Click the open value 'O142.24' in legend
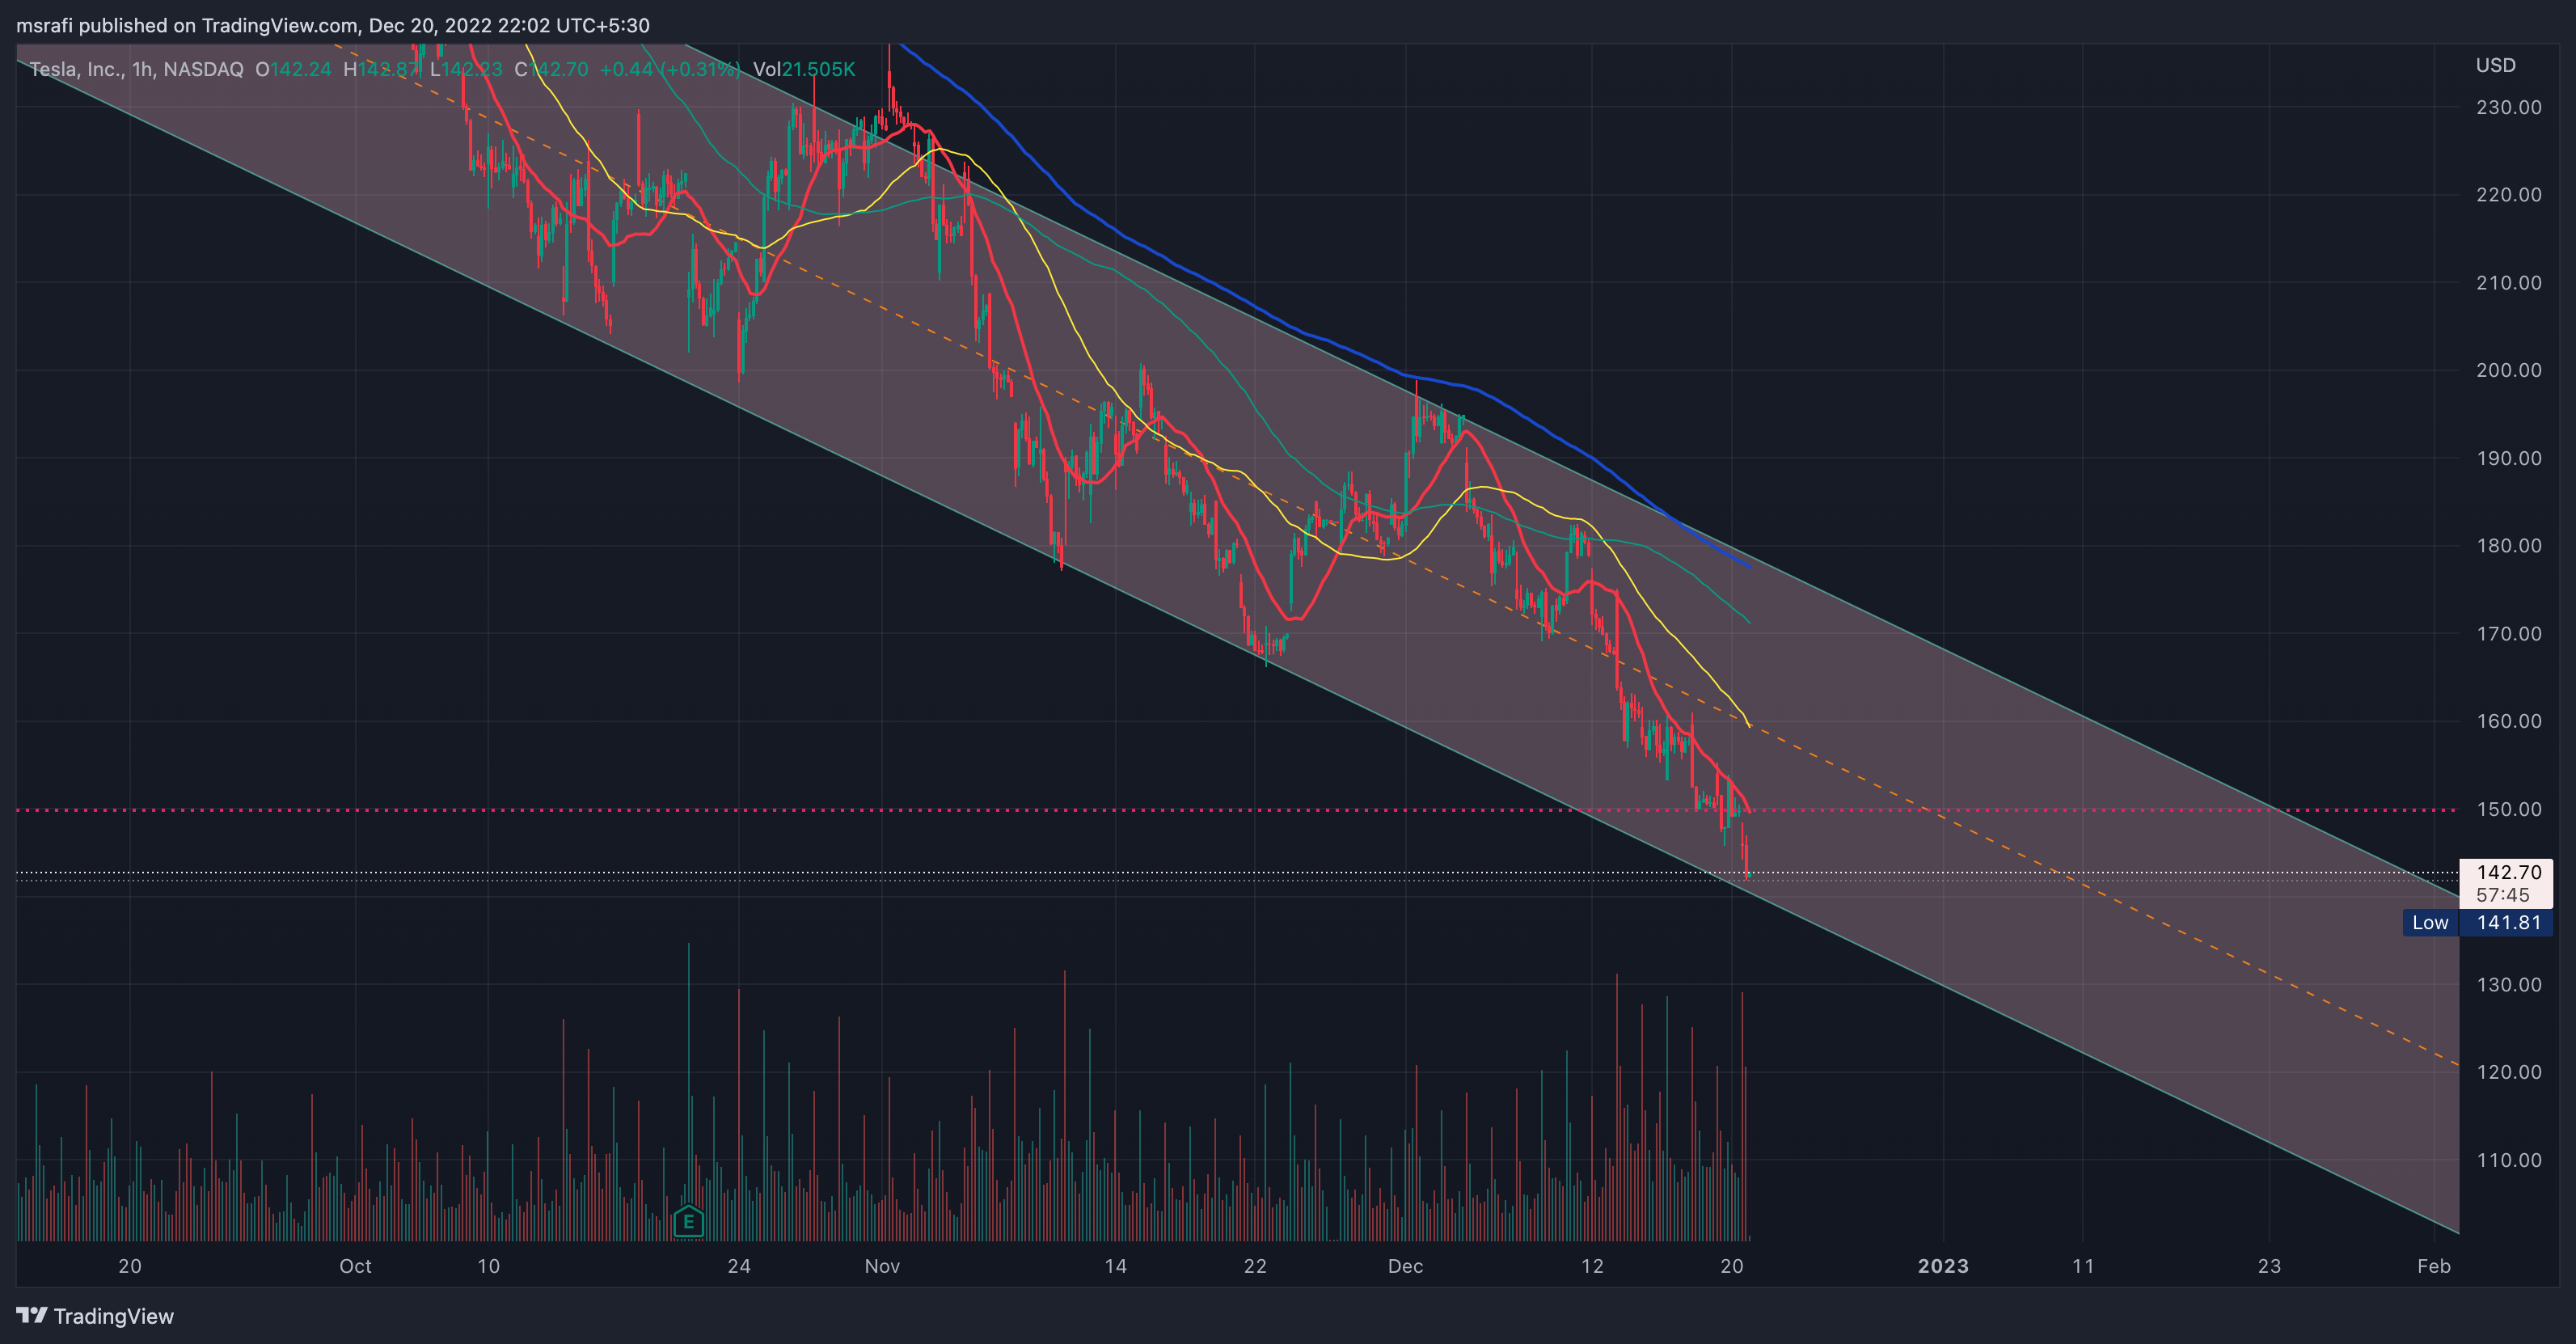2576x1344 pixels. [x=293, y=69]
